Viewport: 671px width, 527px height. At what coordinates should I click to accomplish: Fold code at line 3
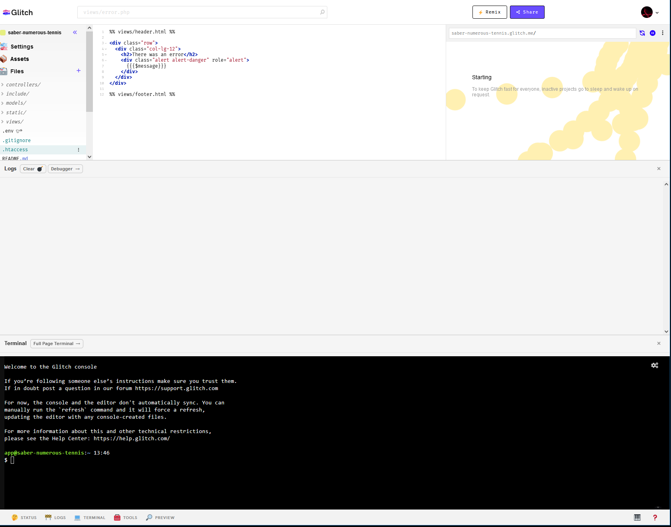point(106,43)
